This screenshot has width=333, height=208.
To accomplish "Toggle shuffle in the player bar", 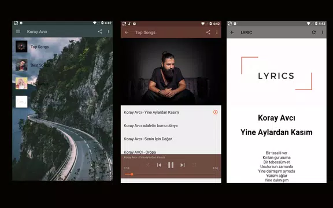I will (148, 165).
